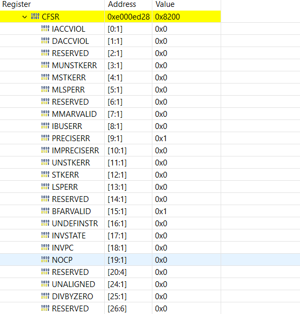Select the STKERR bitfield row
The width and height of the screenshot is (300, 314).
111,174
